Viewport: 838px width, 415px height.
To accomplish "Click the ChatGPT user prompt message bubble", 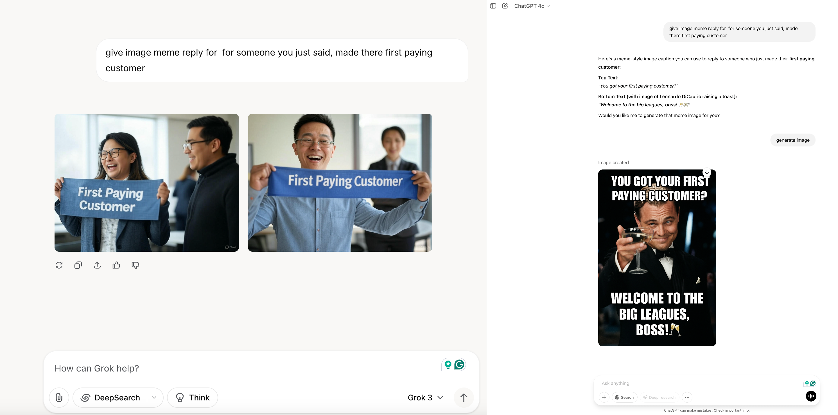I will point(739,32).
